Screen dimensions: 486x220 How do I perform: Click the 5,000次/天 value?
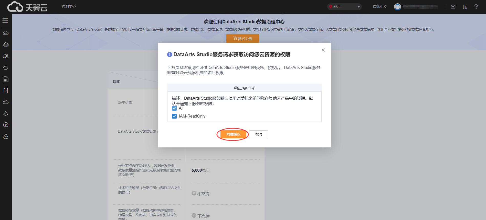pos(201,170)
